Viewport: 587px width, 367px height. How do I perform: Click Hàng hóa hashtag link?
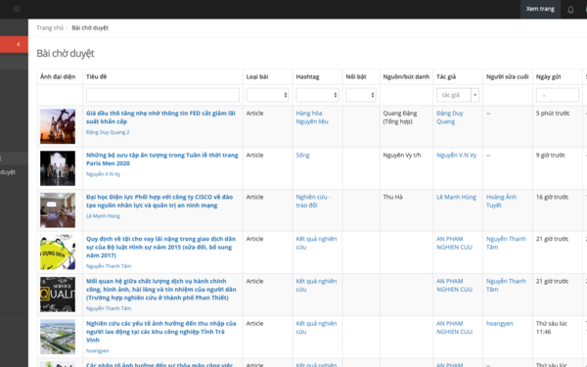(309, 114)
